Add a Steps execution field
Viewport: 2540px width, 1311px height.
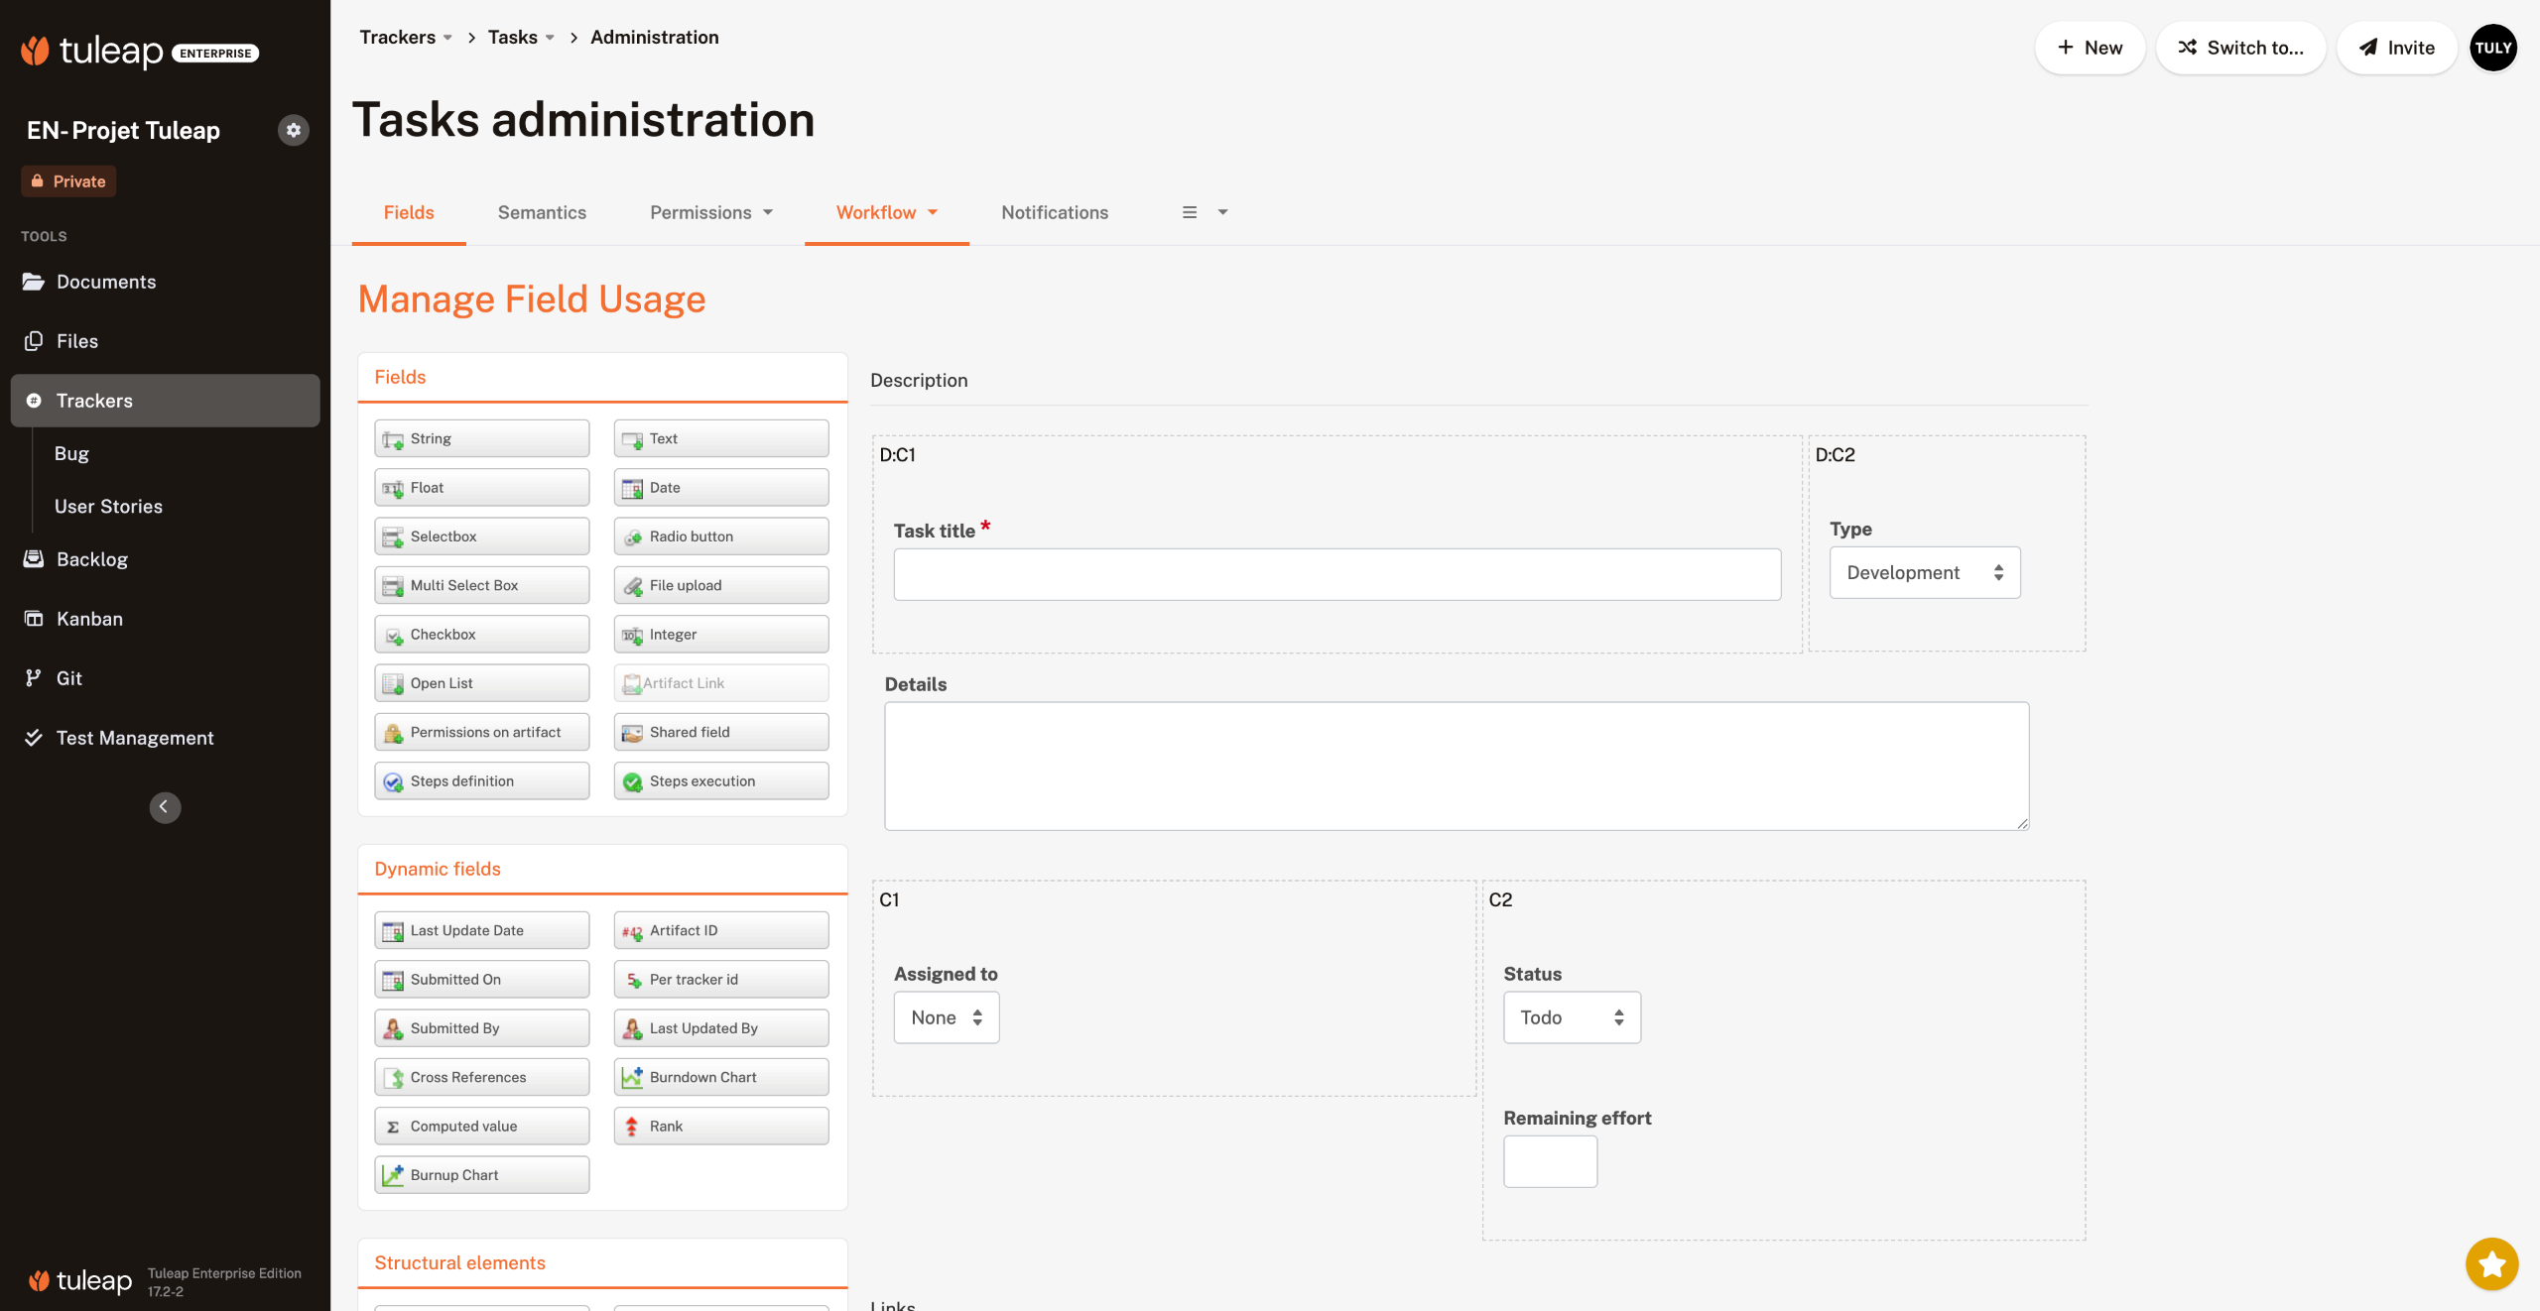coord(720,781)
